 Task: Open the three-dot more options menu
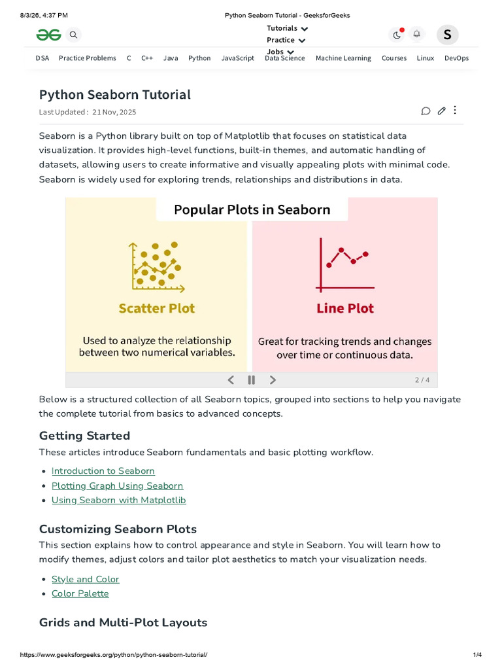[455, 110]
